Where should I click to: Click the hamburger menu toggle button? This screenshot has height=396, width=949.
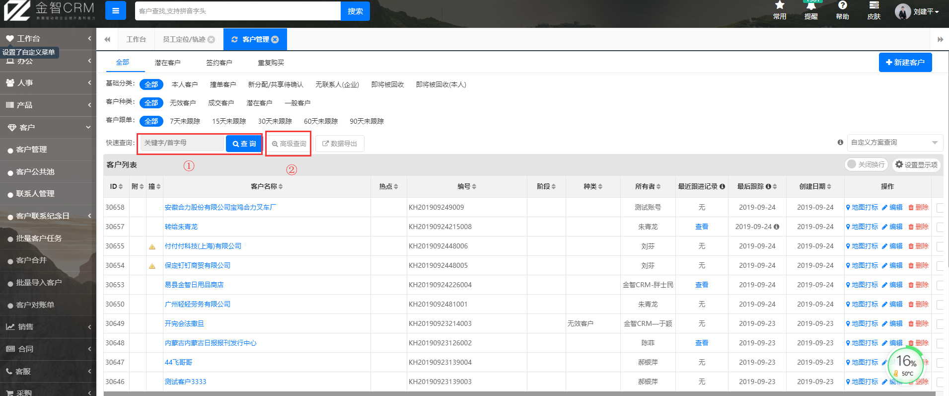pyautogui.click(x=115, y=10)
